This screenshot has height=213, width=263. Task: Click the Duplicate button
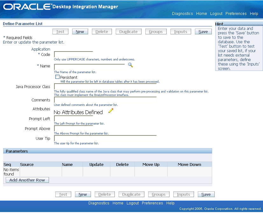[x=128, y=31]
